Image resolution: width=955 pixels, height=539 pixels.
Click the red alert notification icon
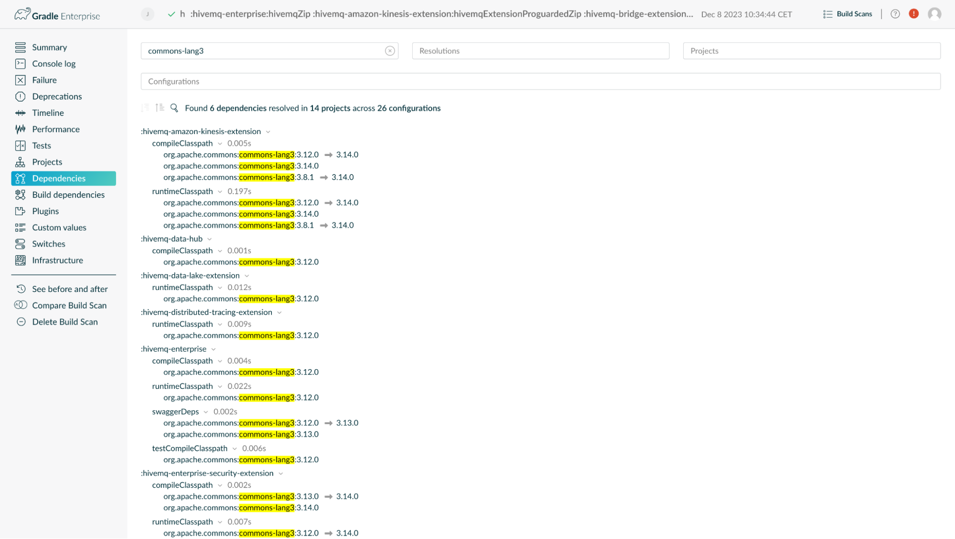914,14
